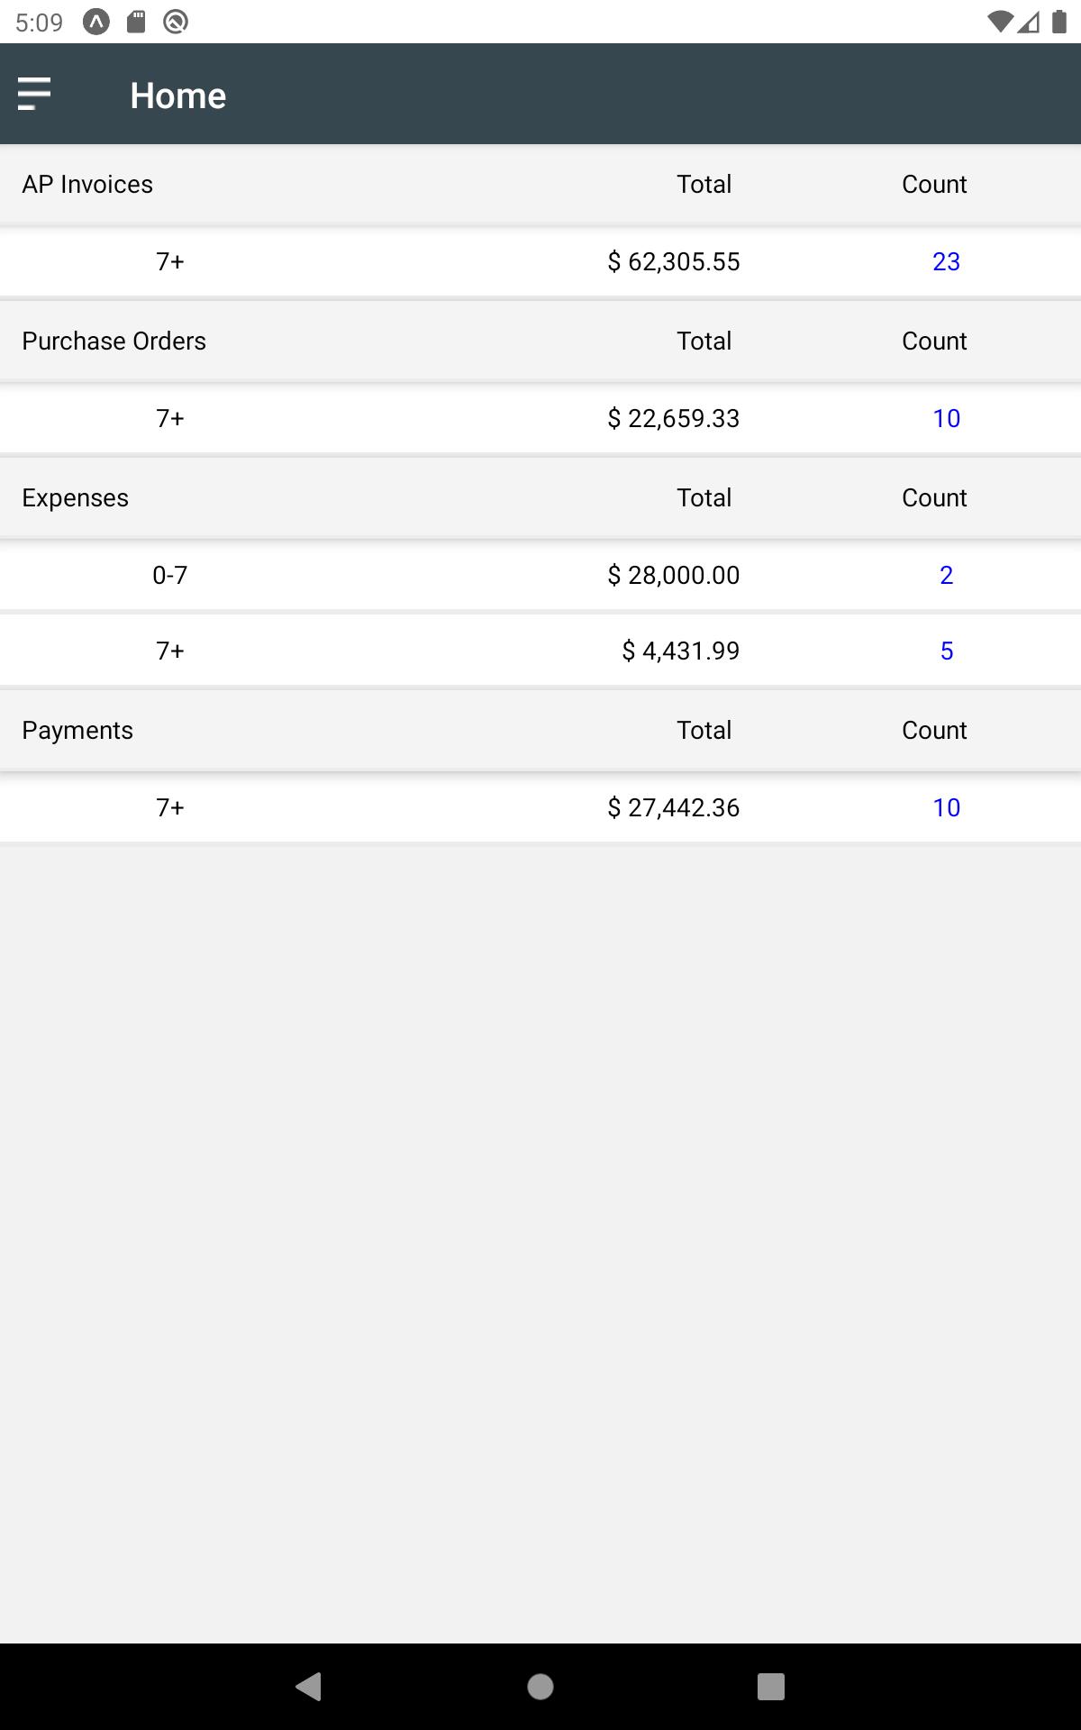The width and height of the screenshot is (1081, 1730).
Task: Open Expenses 7+ count link 5
Action: pos(946,651)
